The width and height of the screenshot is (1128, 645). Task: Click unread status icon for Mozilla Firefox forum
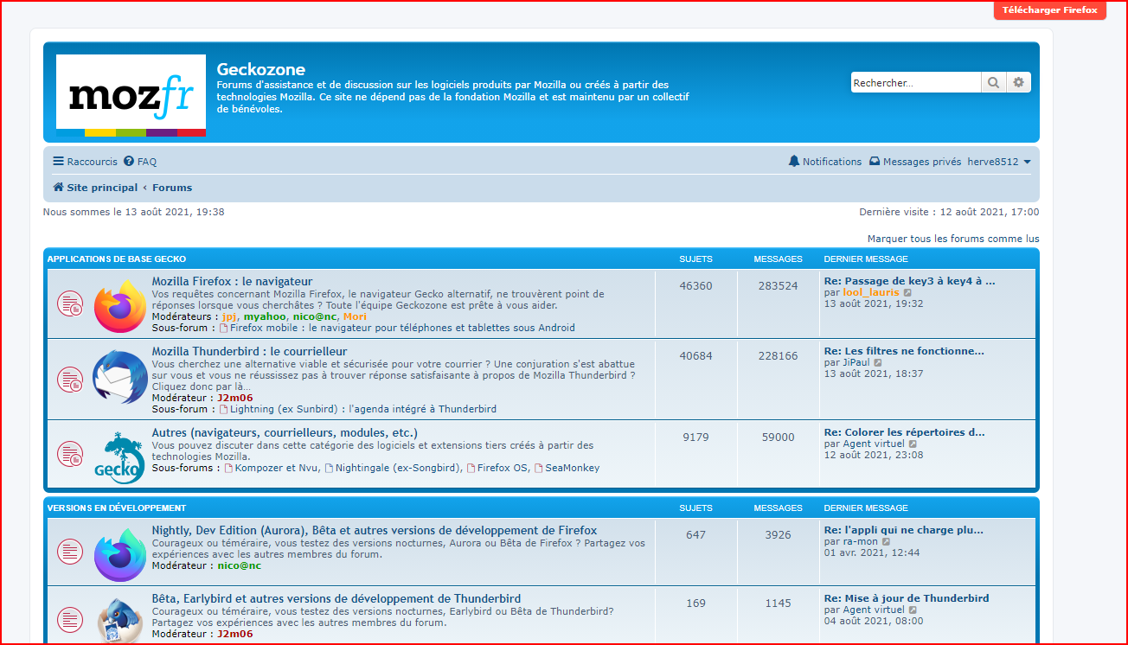tap(70, 303)
